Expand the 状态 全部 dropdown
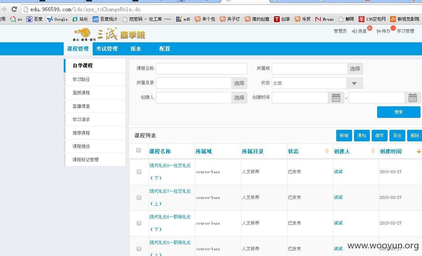Image resolution: width=422 pixels, height=256 pixels. (354, 83)
